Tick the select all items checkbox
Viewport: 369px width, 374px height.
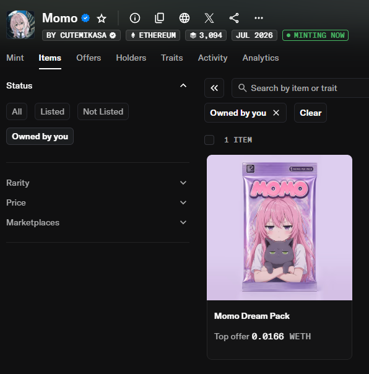pos(209,140)
